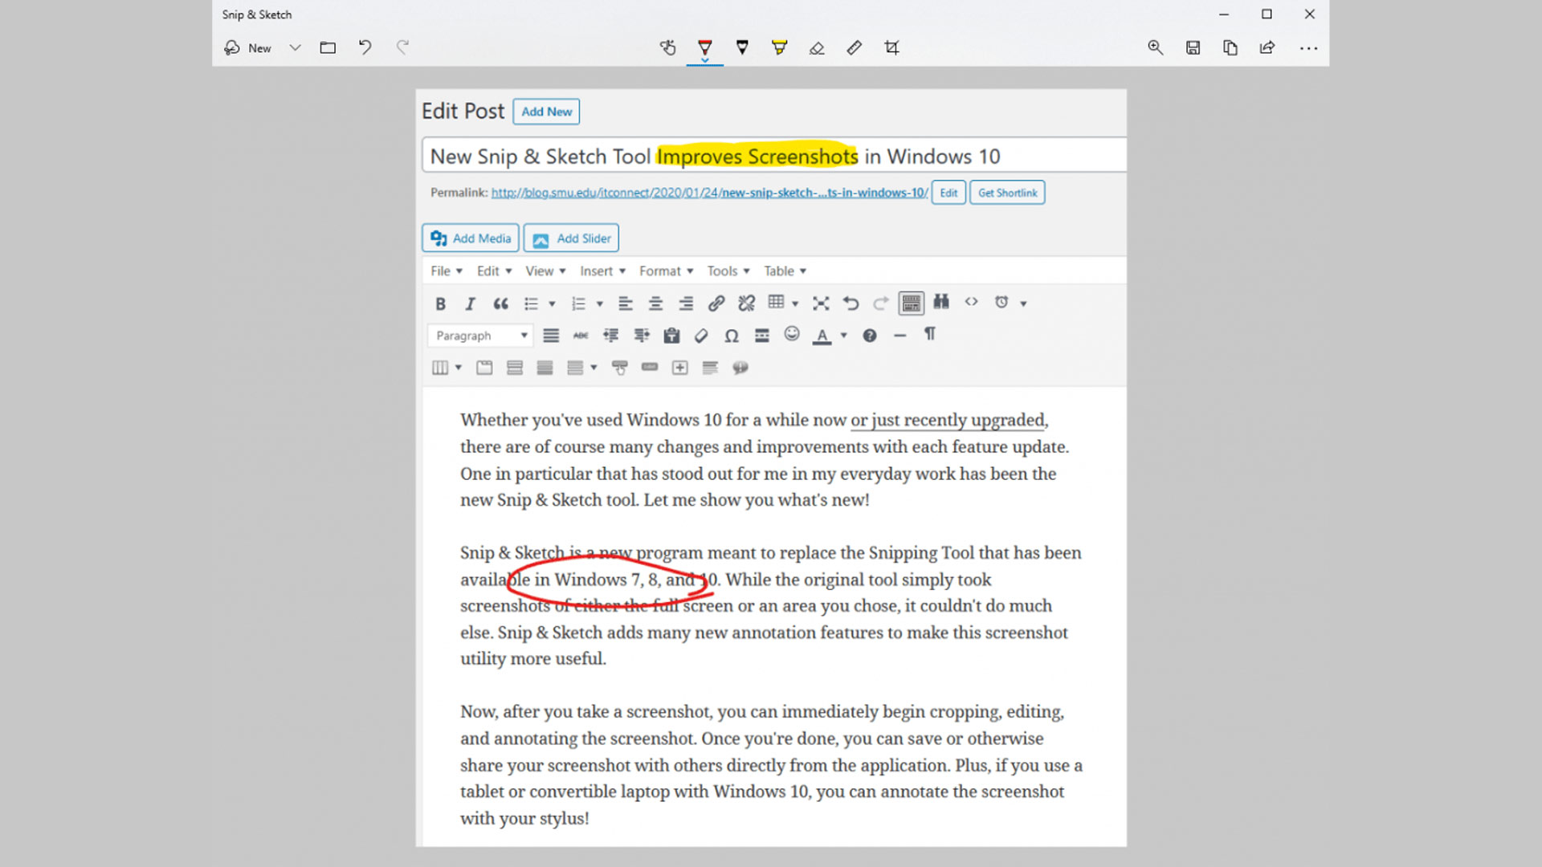Image resolution: width=1542 pixels, height=867 pixels.
Task: Apply Blockquote formatting
Action: [500, 303]
